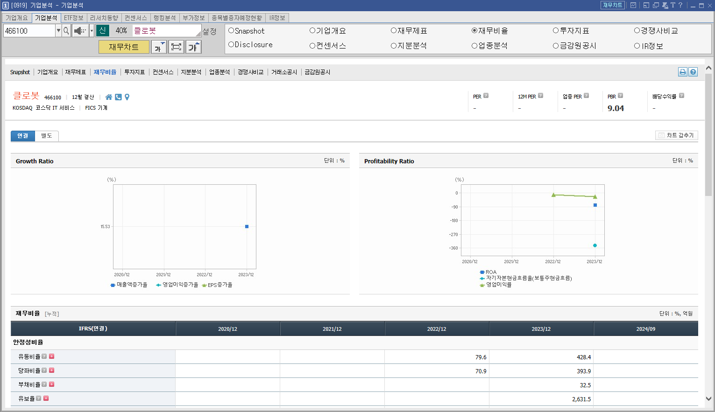
Task: Click the increase font size icon
Action: [x=193, y=47]
